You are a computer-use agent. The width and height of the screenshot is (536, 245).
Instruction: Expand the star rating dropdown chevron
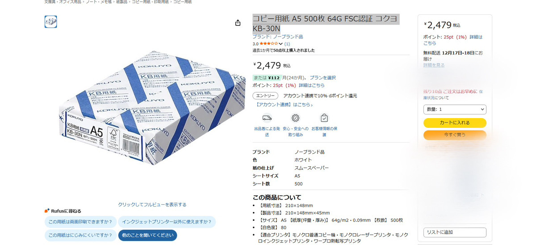tap(281, 44)
